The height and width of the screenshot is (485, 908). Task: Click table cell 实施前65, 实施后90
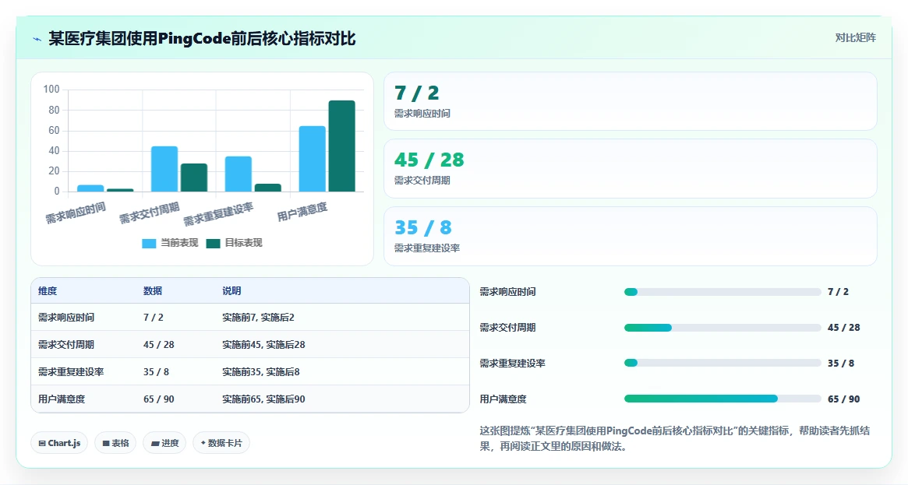pos(263,399)
